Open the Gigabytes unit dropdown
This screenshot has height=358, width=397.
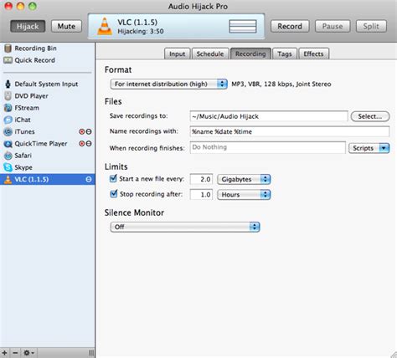click(244, 179)
